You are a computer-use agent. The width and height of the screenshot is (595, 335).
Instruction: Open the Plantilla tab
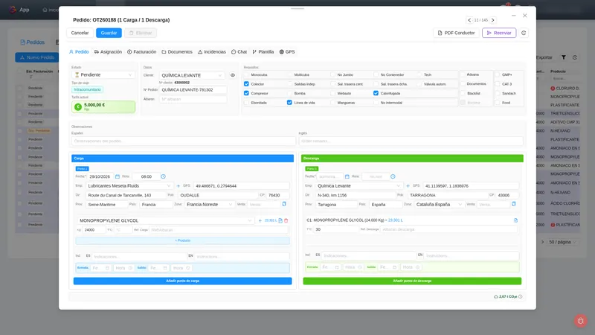point(263,51)
